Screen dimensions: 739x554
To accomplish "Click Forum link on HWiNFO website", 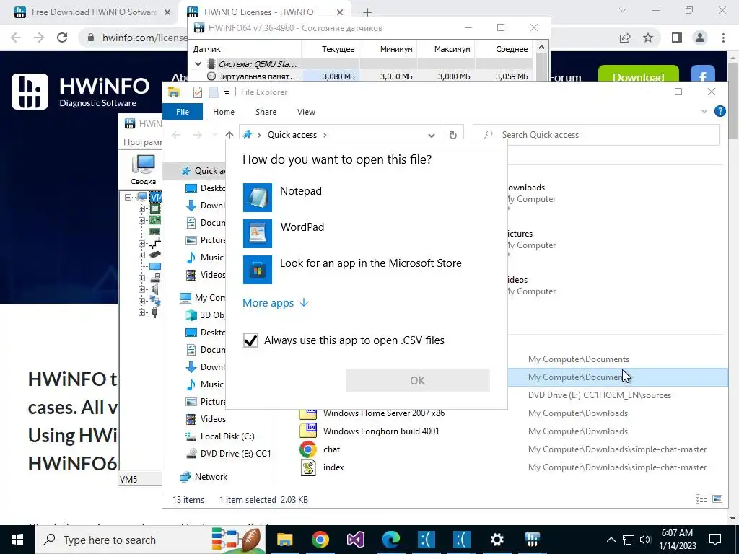I will pos(565,77).
